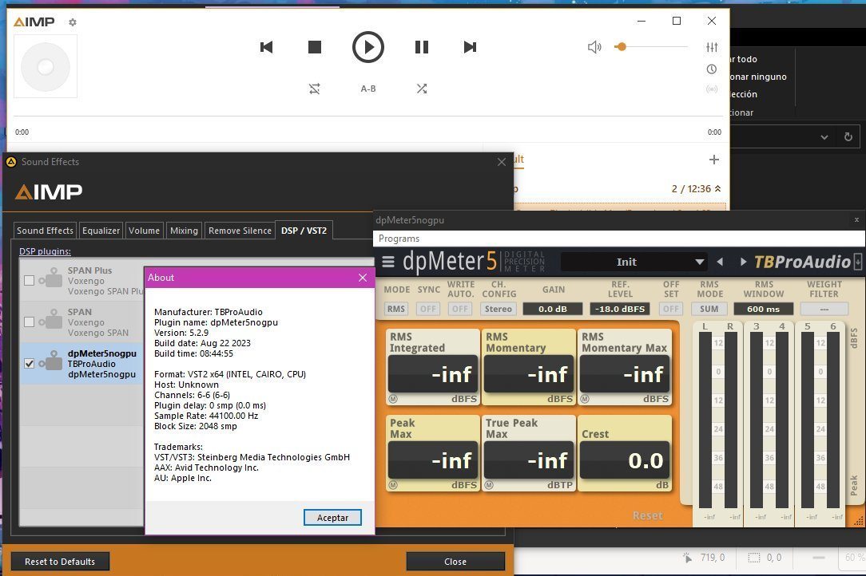Image resolution: width=866 pixels, height=576 pixels.
Task: Click the album art disc thumbnail
Action: [x=46, y=66]
